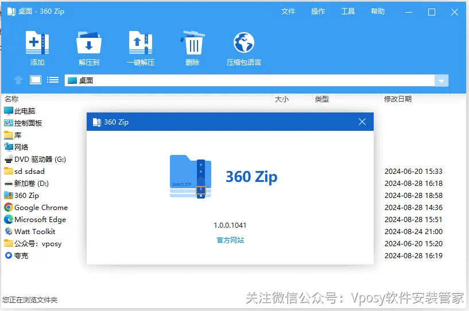Select the 360 Zip list icon
Screen dimensions: 469x311
coord(9,195)
